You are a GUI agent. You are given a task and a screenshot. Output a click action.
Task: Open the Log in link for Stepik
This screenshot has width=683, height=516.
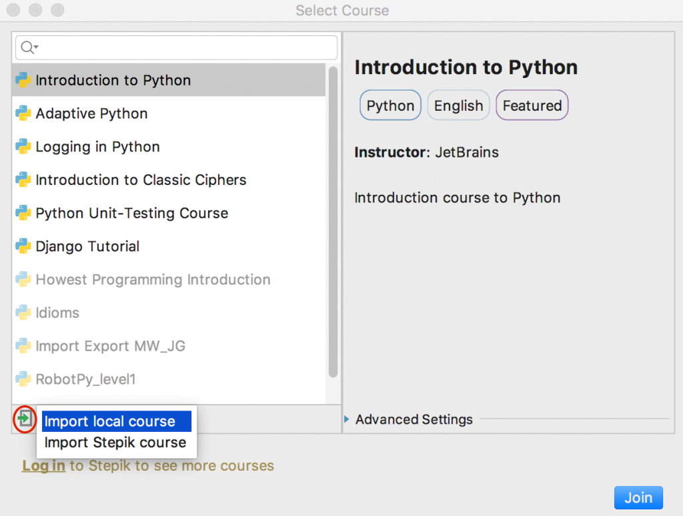tap(43, 465)
